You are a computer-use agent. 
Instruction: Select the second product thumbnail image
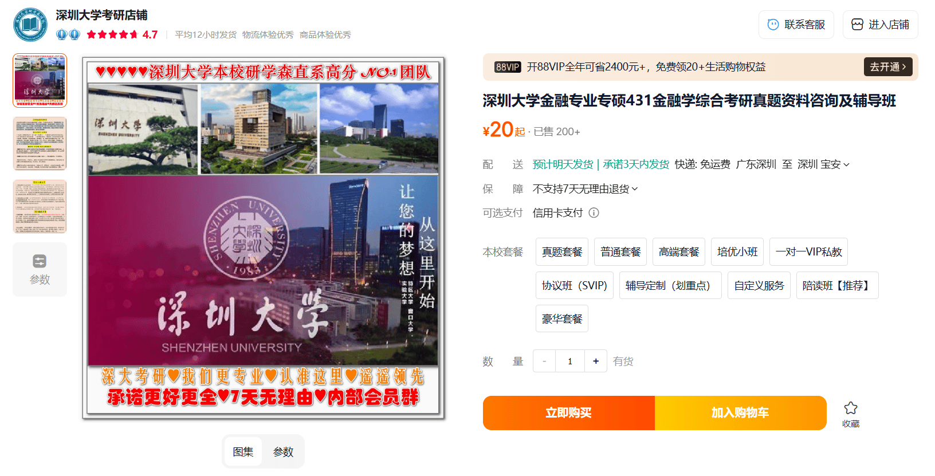pos(40,144)
